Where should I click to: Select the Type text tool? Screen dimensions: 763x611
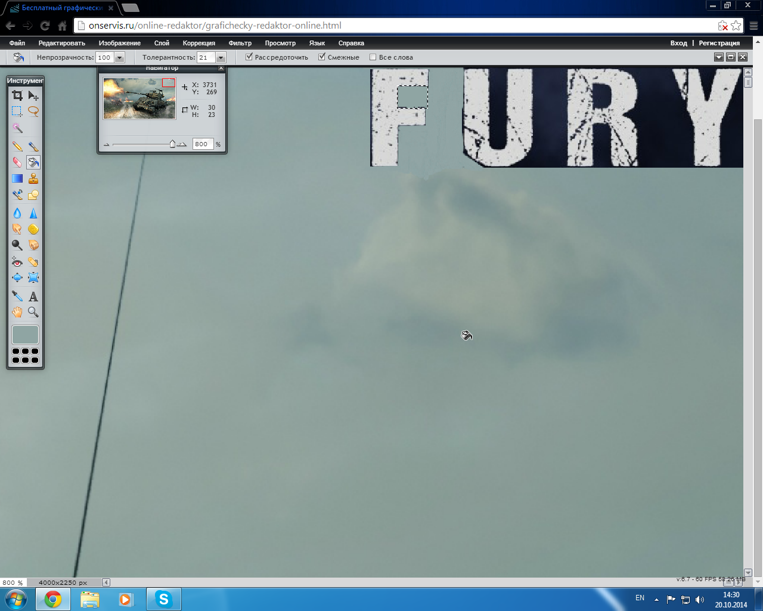[x=33, y=296]
